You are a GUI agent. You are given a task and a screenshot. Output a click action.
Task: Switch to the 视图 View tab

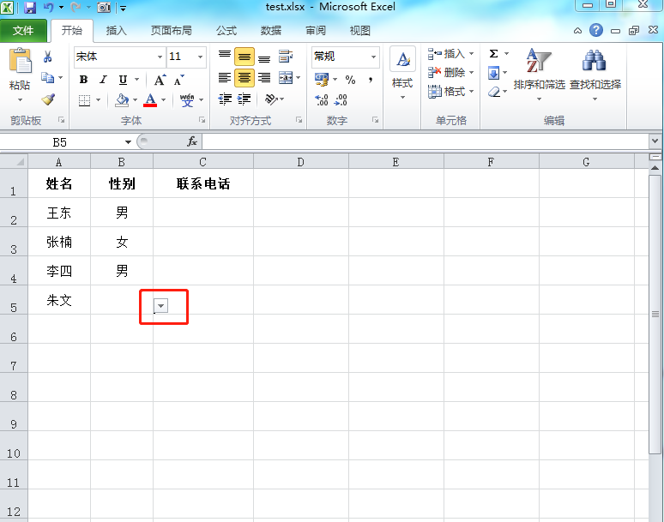360,31
